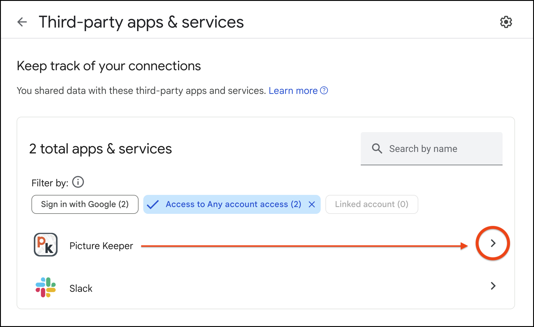Click the Filter by: label
The image size is (534, 327).
(50, 183)
